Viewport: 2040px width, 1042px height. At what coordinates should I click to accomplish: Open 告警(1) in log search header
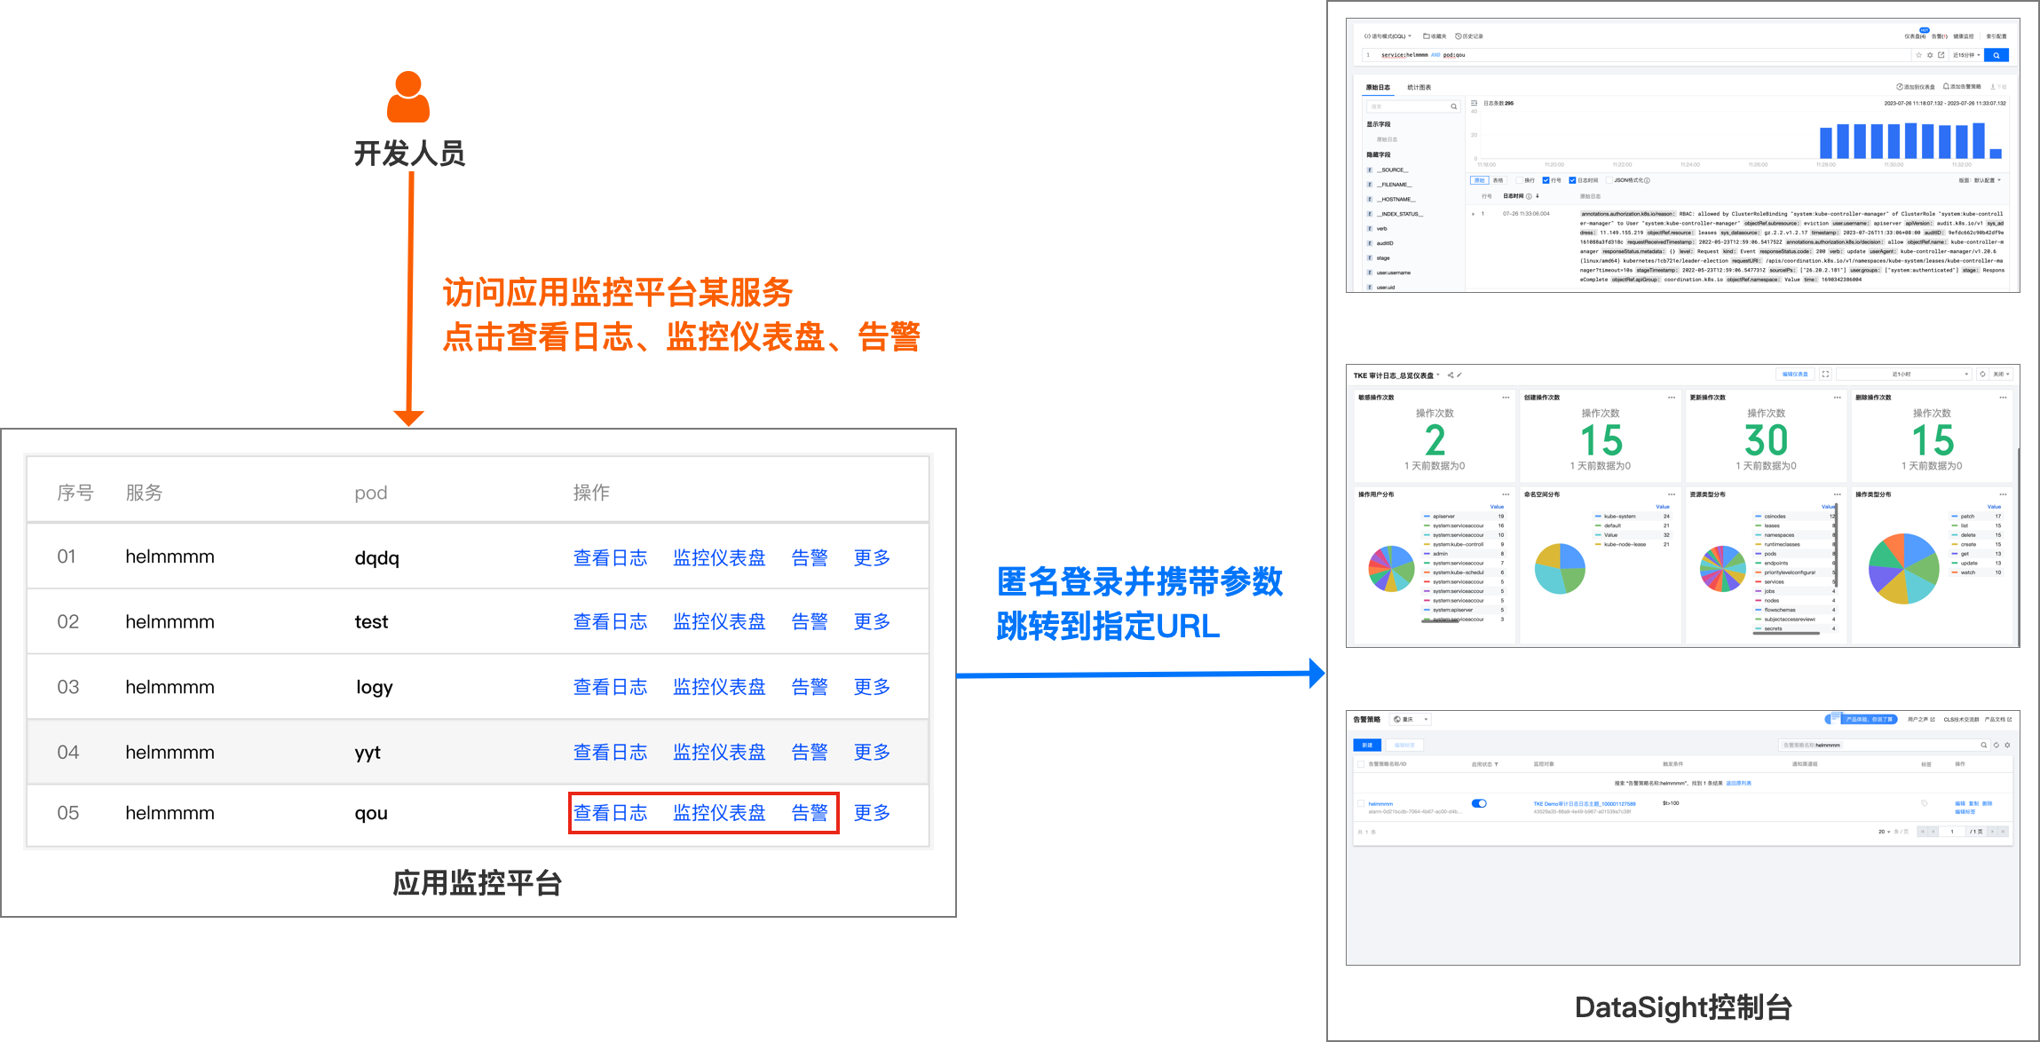(x=1940, y=36)
